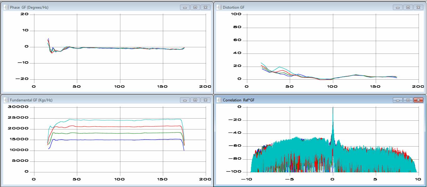Minimize the Fundamental GF window
427x187 pixels.
(x=185, y=100)
